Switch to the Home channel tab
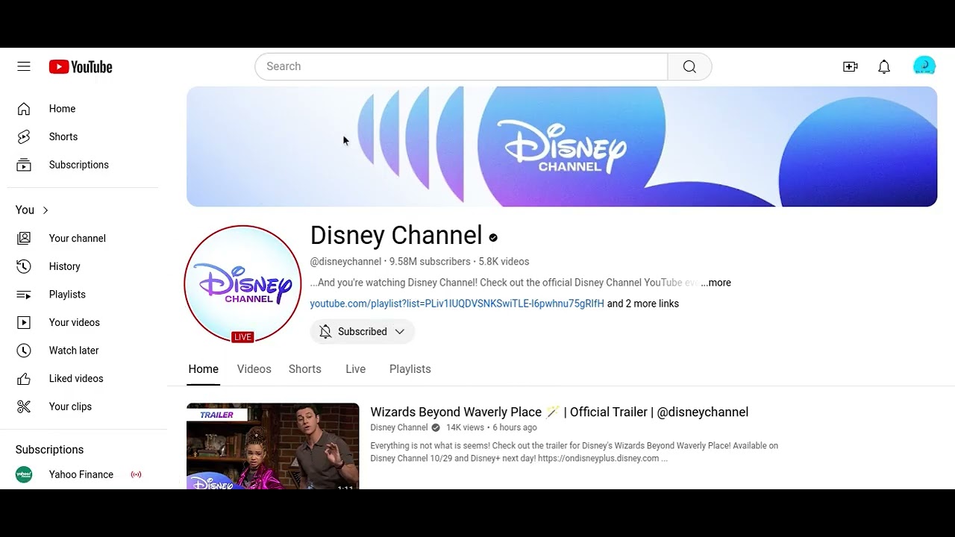Image resolution: width=955 pixels, height=537 pixels. [203, 369]
